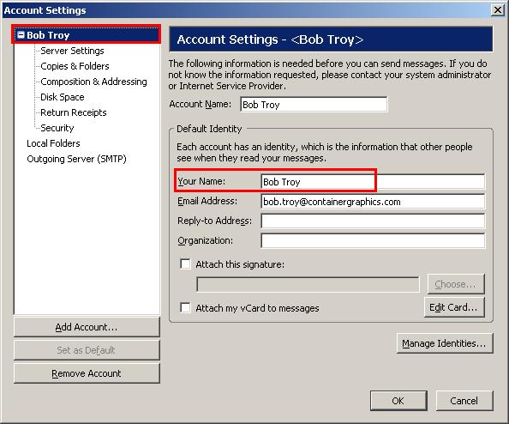The height and width of the screenshot is (424, 509).
Task: Click the Organization input field
Action: pyautogui.click(x=373, y=241)
